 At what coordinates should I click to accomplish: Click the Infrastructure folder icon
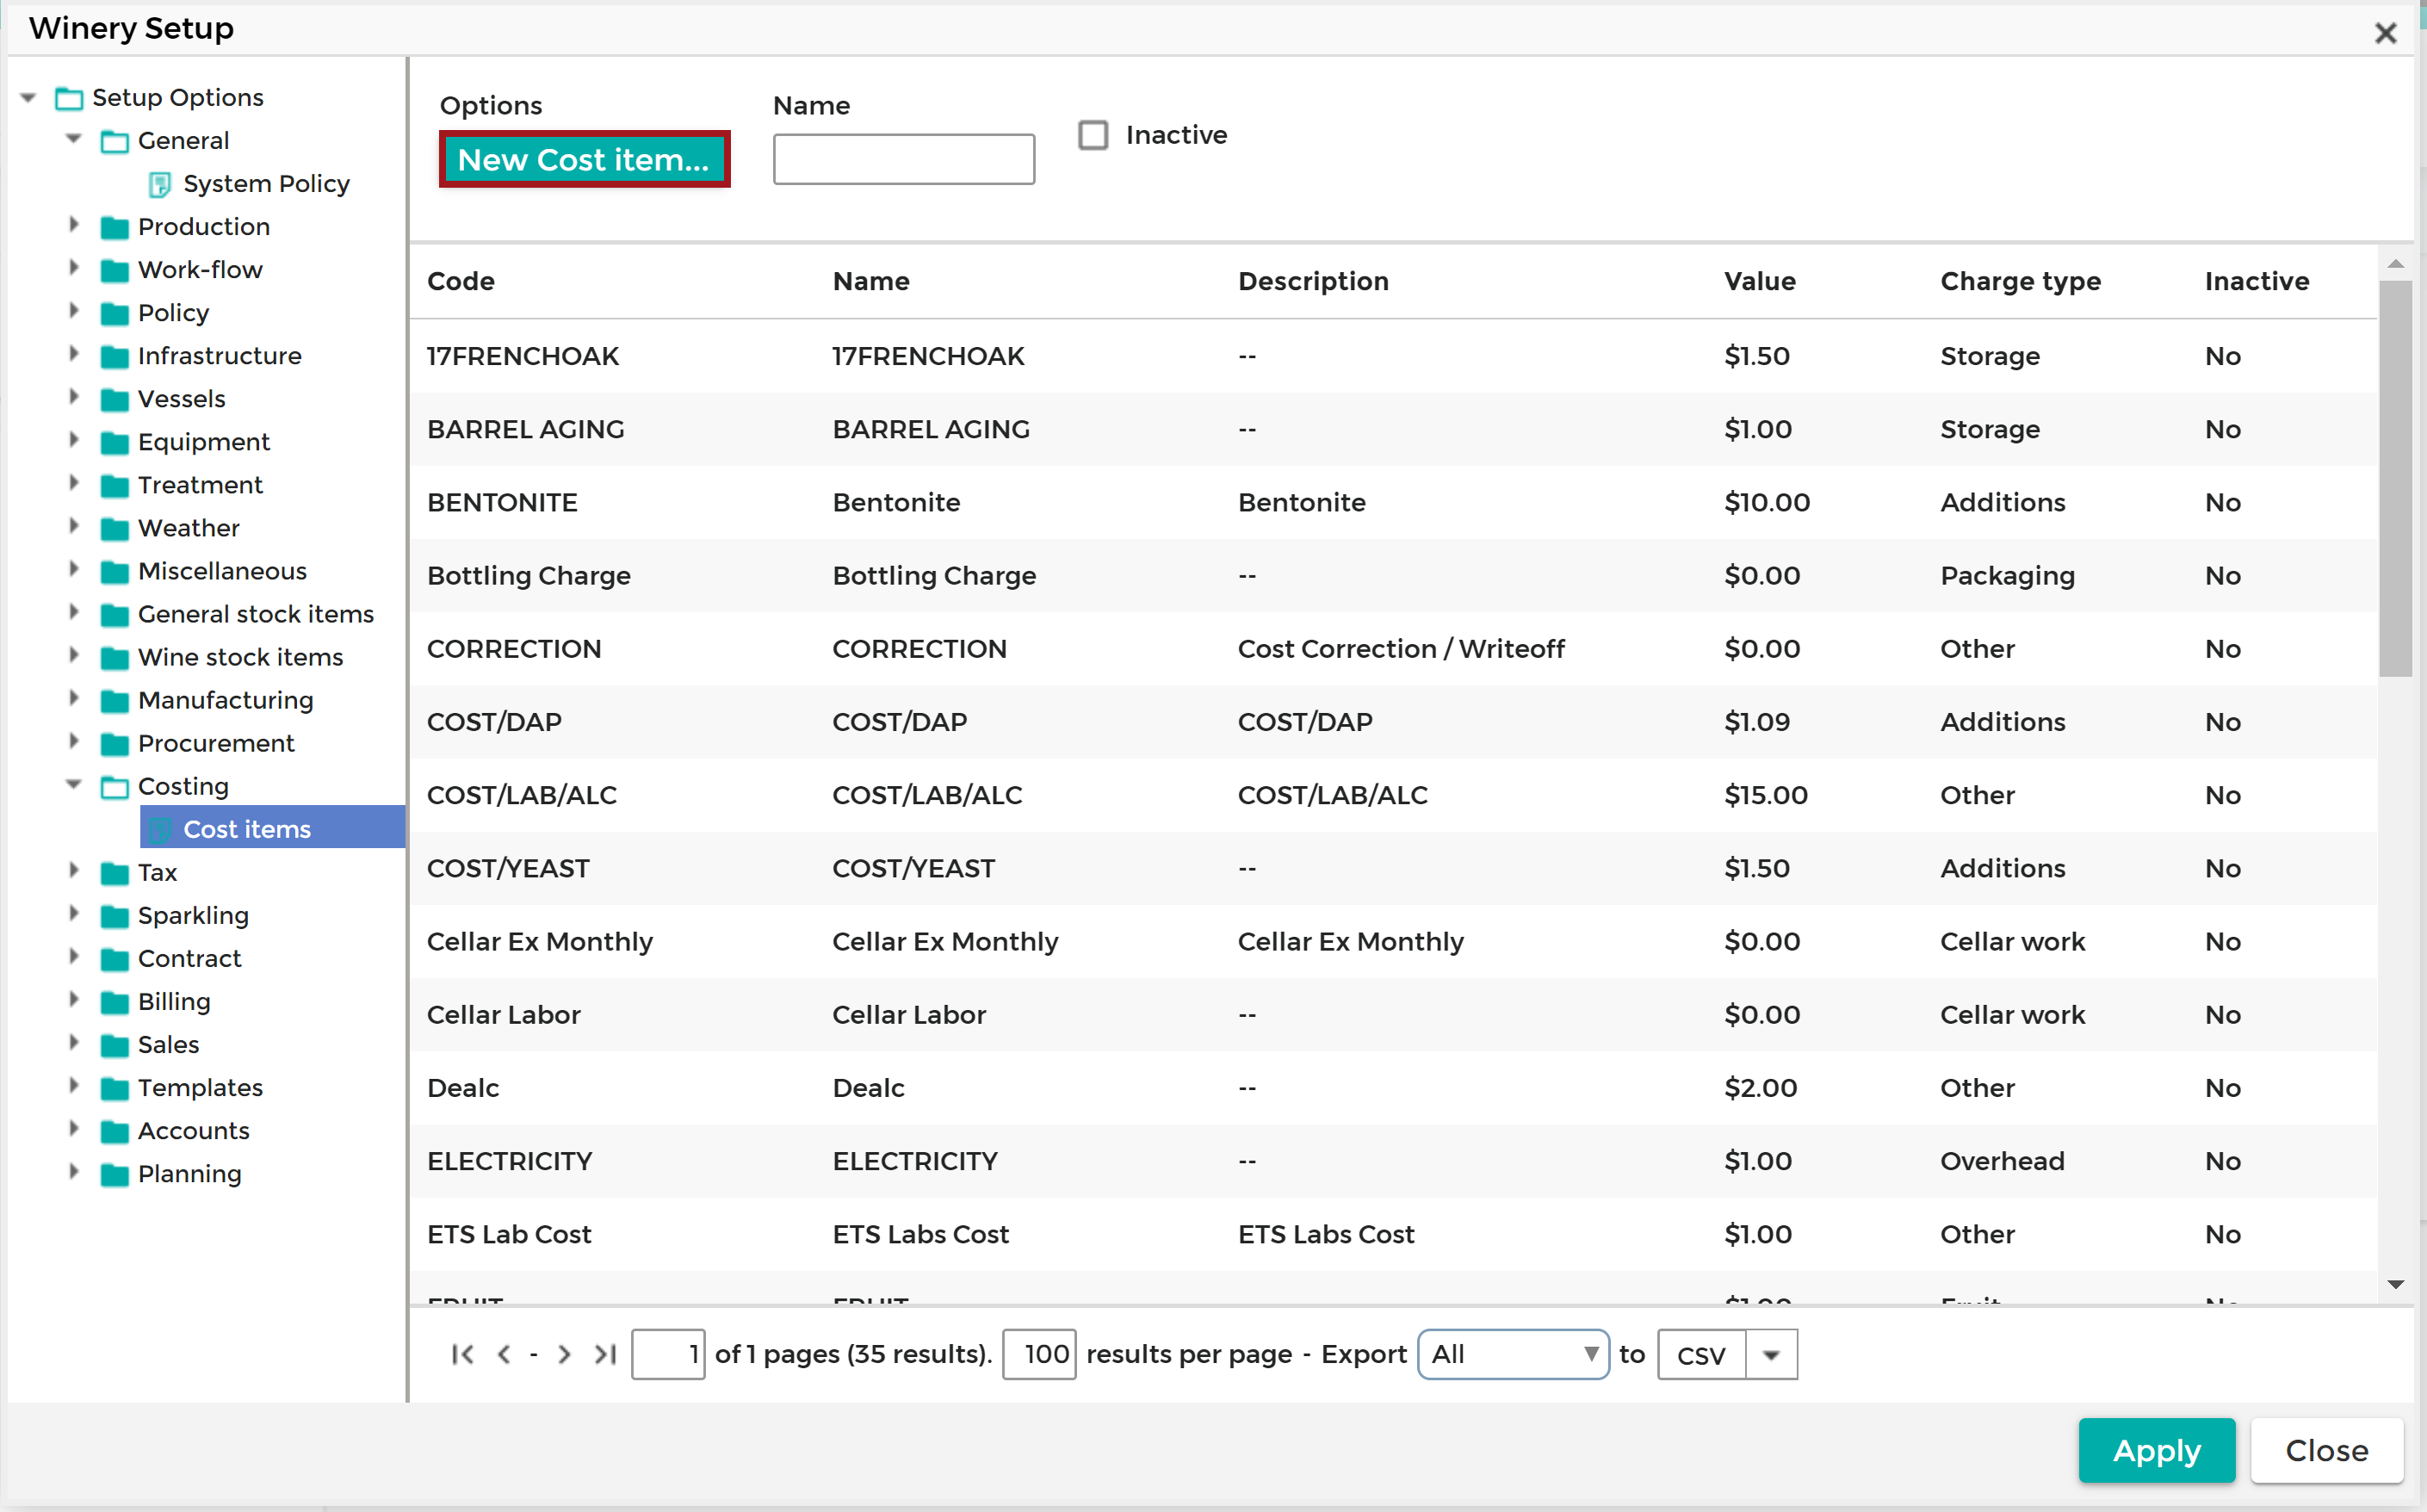click(x=115, y=356)
